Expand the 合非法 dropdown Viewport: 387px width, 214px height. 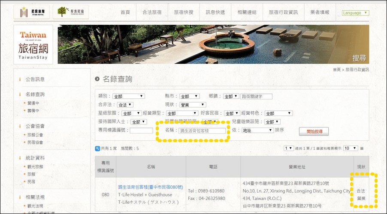click(x=125, y=105)
